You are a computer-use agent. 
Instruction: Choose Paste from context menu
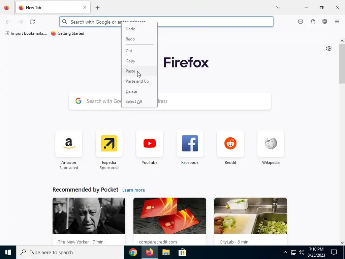tap(139, 71)
